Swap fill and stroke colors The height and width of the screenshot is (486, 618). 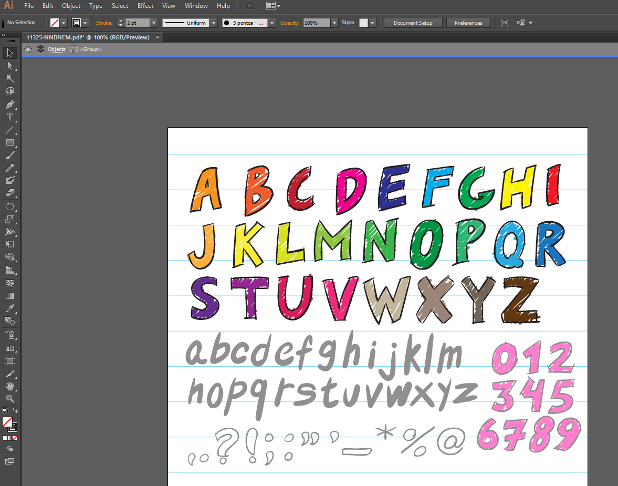[x=15, y=410]
